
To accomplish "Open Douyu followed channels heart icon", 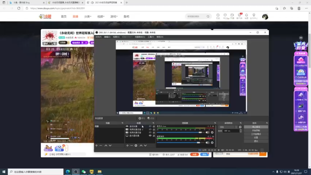I will point(225,16).
